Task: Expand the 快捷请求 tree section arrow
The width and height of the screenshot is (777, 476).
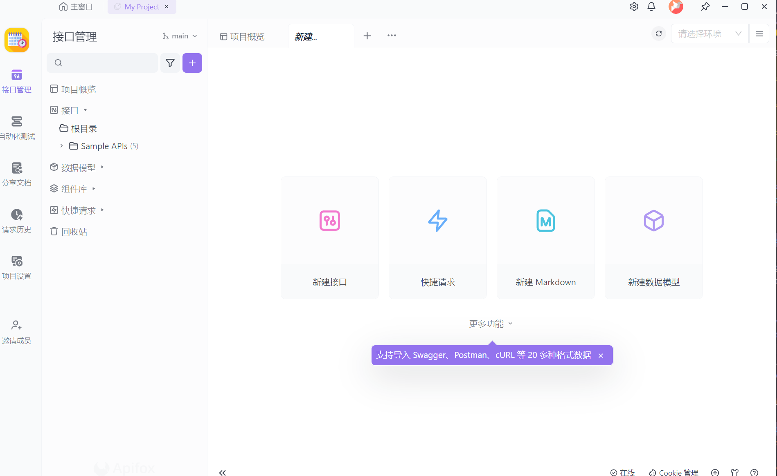Action: pos(102,210)
